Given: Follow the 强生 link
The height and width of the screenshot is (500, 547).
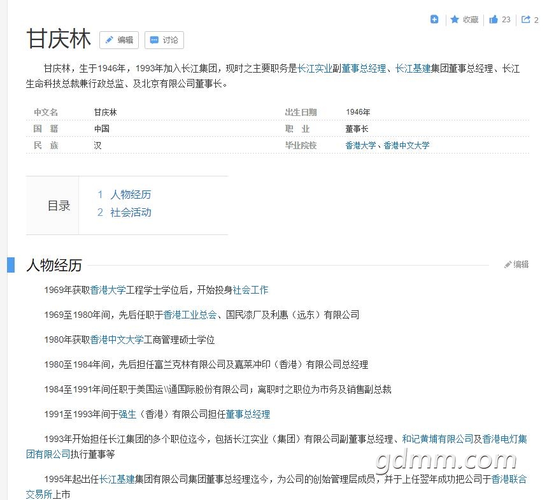Looking at the screenshot, I should pos(127,414).
